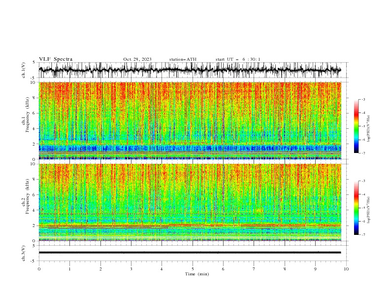Viewport: 390px width, 302px height.
Task: Click the "VLF Spectra" plot title
Action: point(56,59)
